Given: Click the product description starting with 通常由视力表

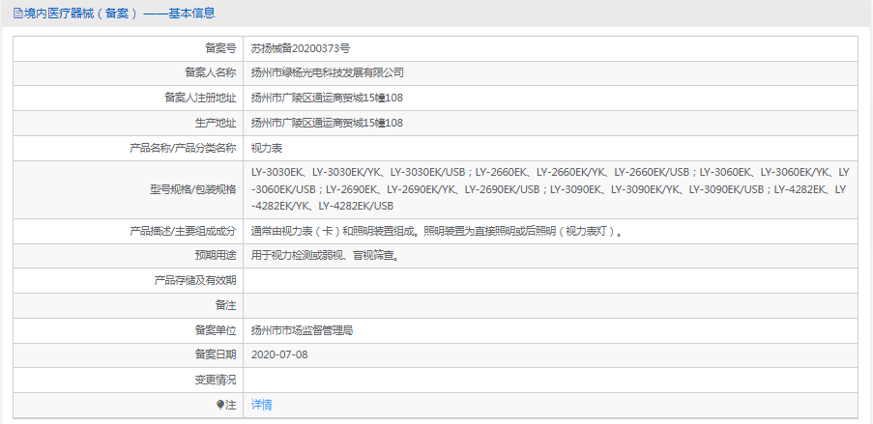Looking at the screenshot, I should pos(435,231).
